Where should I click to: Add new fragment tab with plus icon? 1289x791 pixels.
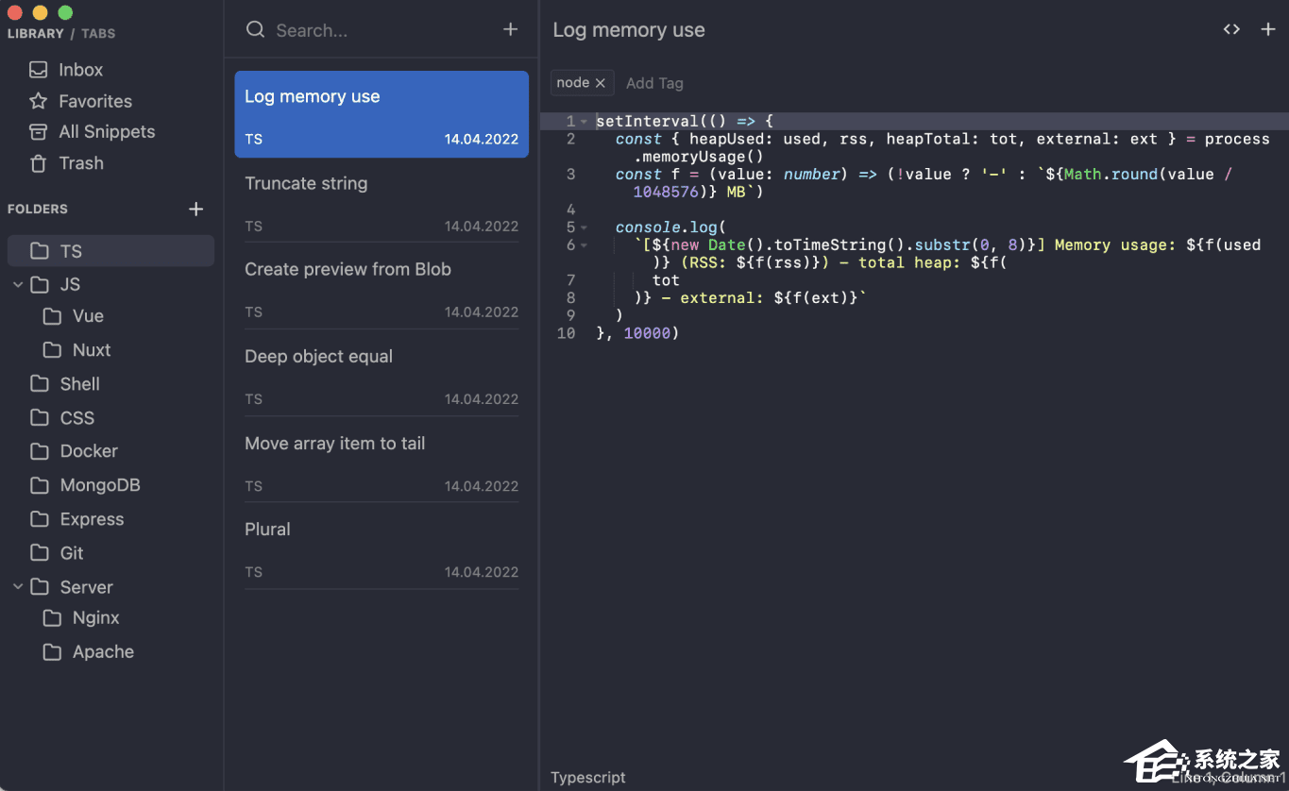[x=1268, y=29]
